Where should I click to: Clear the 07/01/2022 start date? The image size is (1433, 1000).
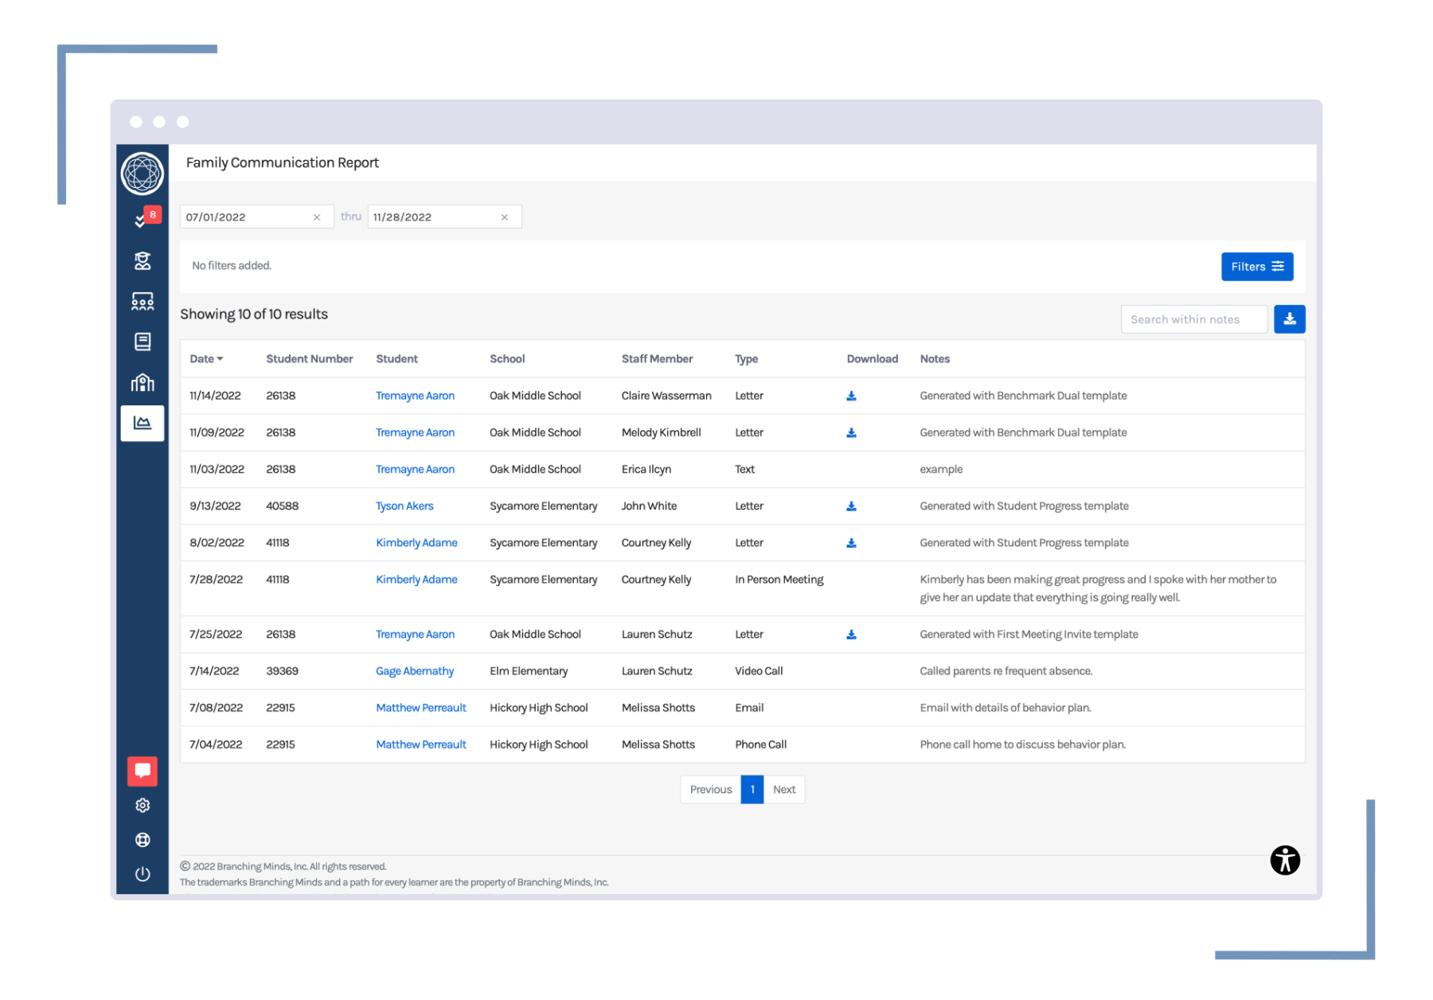[x=317, y=217]
